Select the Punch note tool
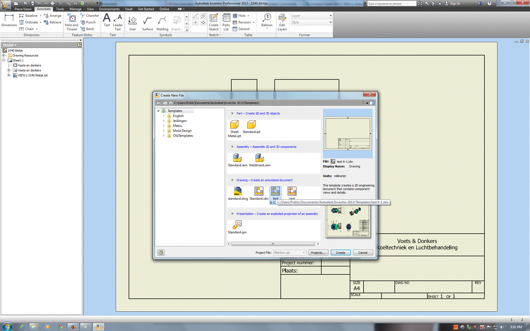This screenshot has height=331, width=530. coord(88,22)
